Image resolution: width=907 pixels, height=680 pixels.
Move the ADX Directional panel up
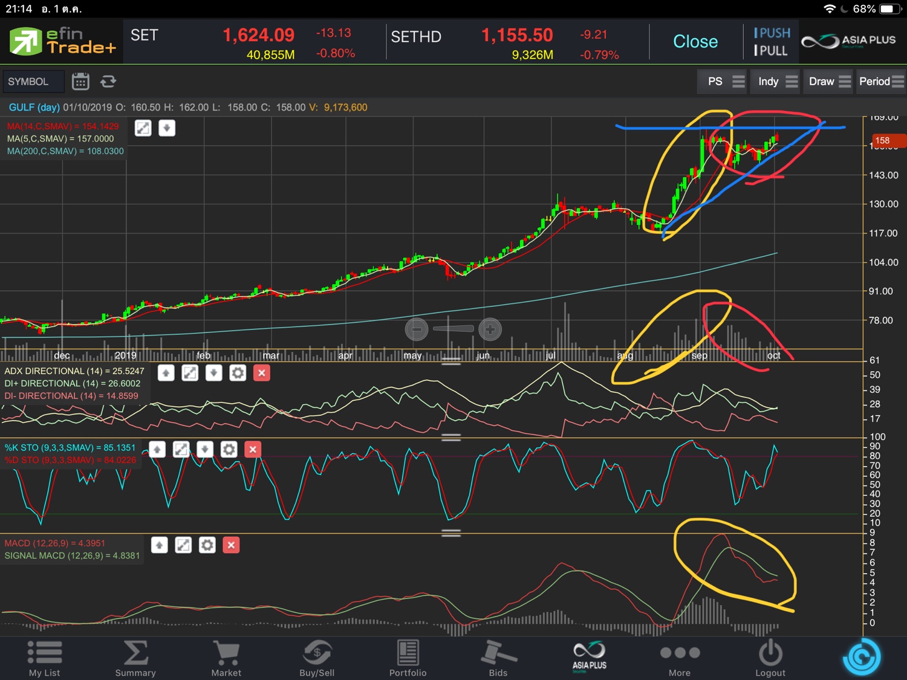(x=166, y=373)
